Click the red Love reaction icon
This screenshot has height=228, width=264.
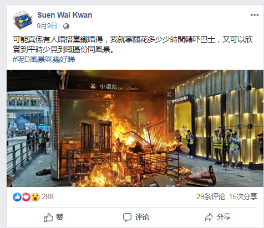[x=26, y=197]
